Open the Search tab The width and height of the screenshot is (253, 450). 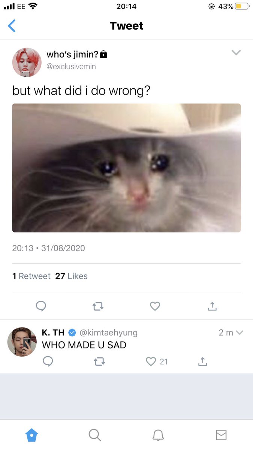click(95, 435)
